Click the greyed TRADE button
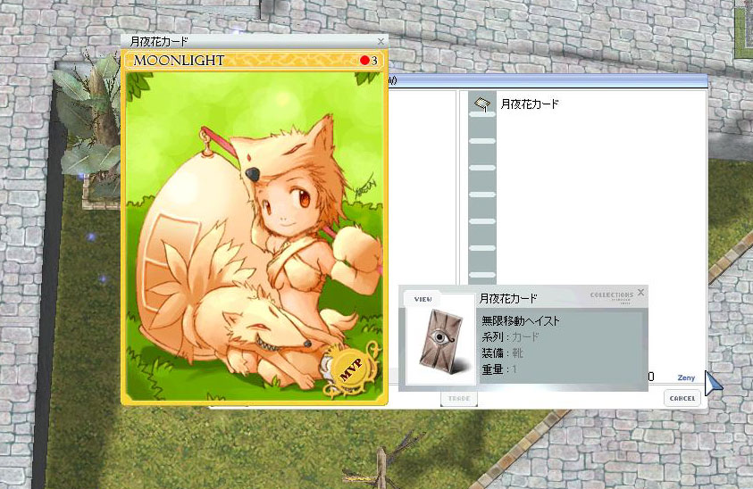753x489 pixels. 458,398
